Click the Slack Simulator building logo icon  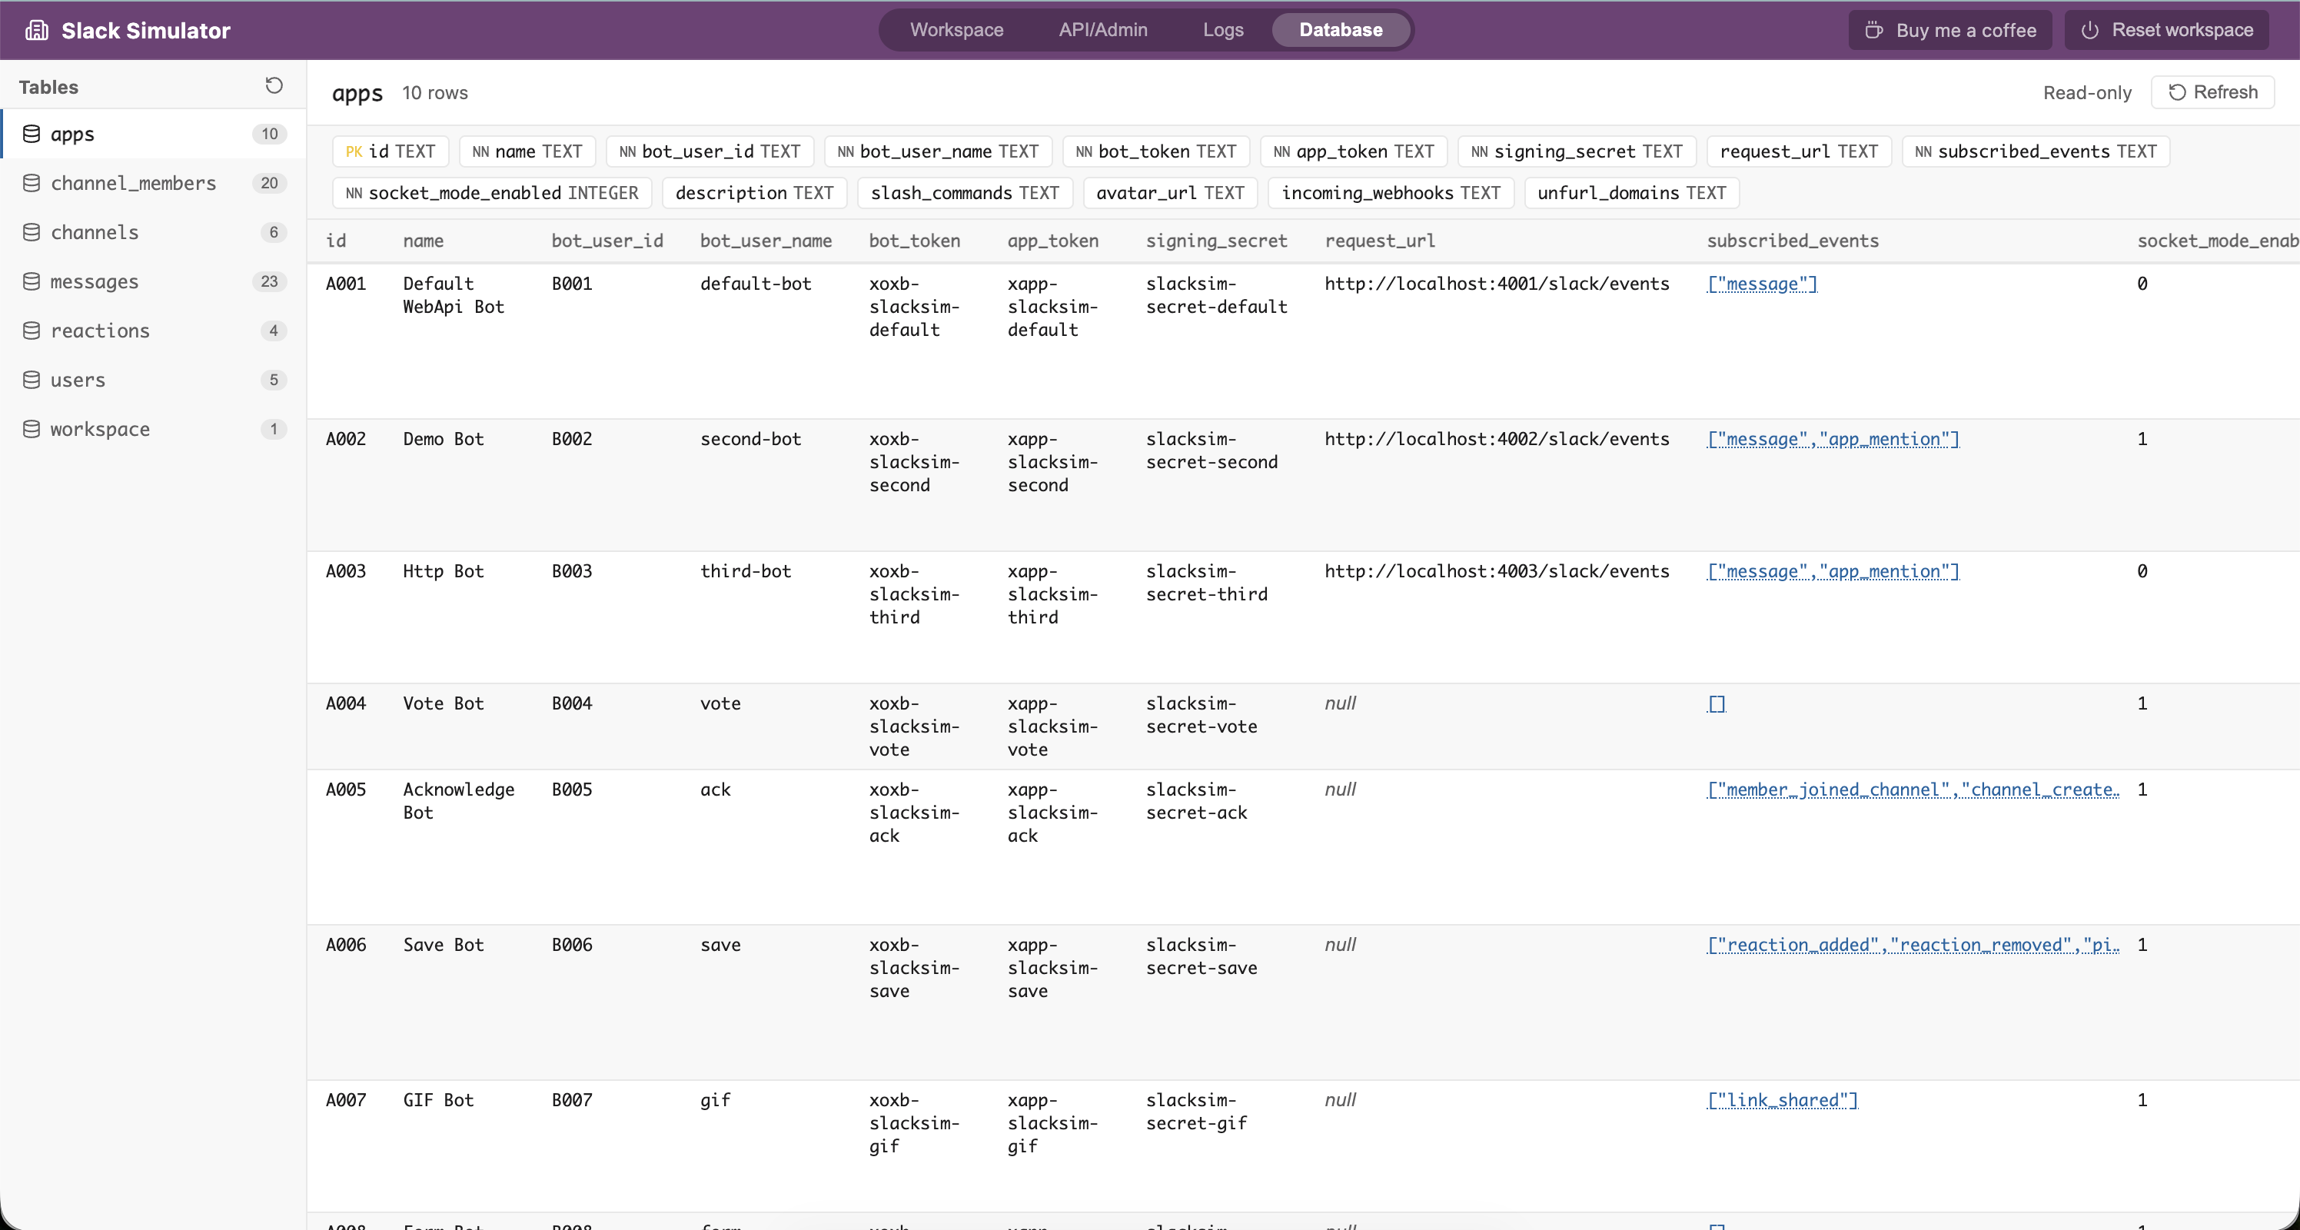[x=37, y=30]
